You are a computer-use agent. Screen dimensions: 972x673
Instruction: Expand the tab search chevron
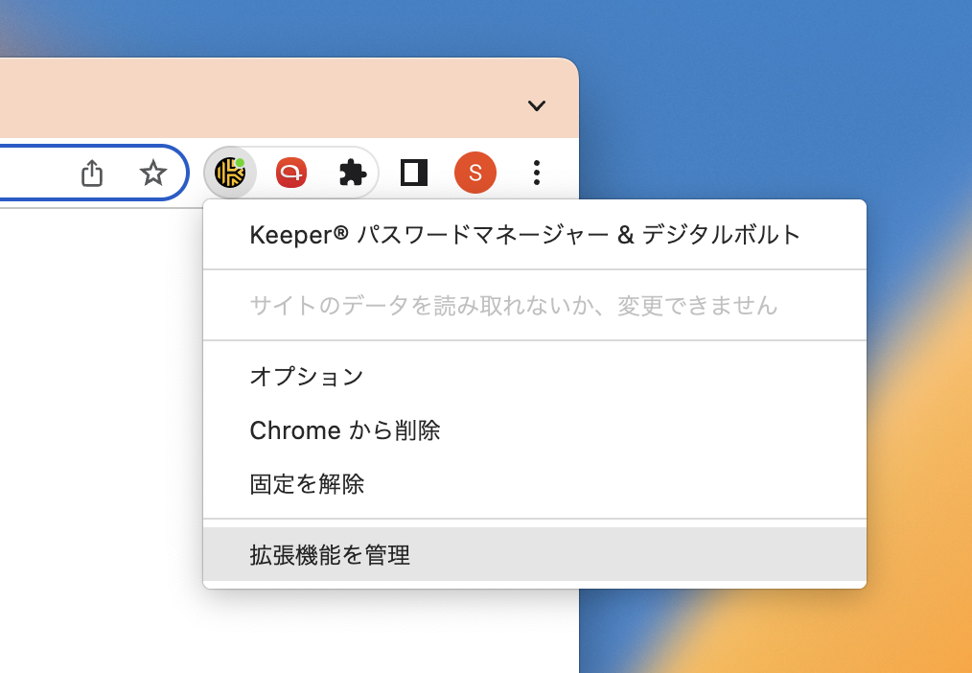(x=537, y=105)
